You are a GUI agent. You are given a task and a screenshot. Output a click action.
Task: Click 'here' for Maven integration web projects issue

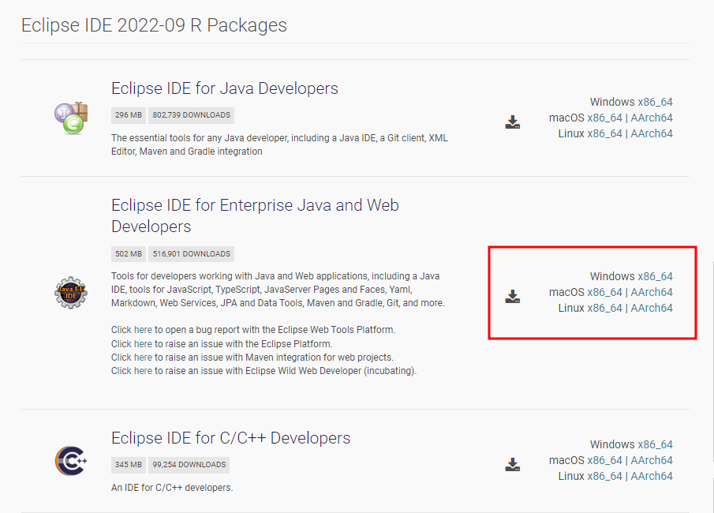point(143,358)
